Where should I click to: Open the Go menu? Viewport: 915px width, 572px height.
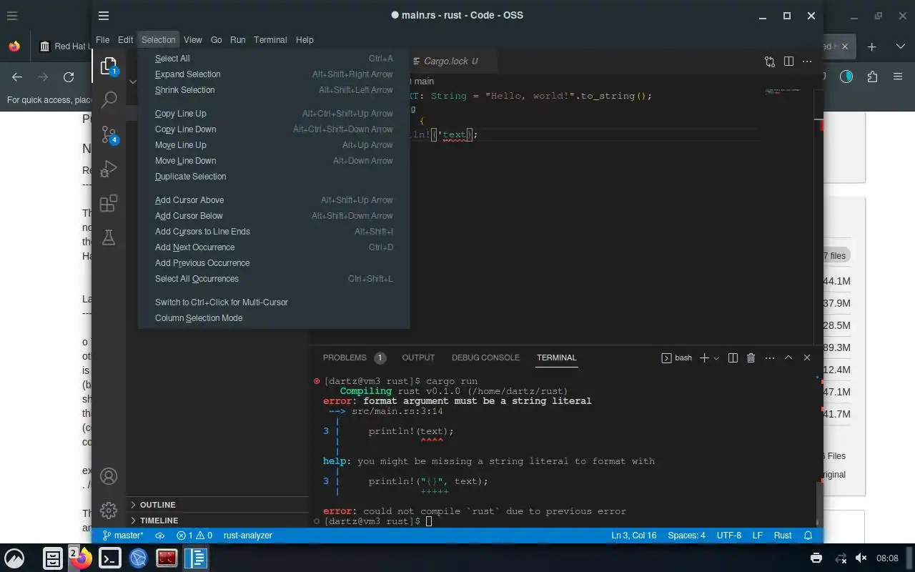coord(216,40)
